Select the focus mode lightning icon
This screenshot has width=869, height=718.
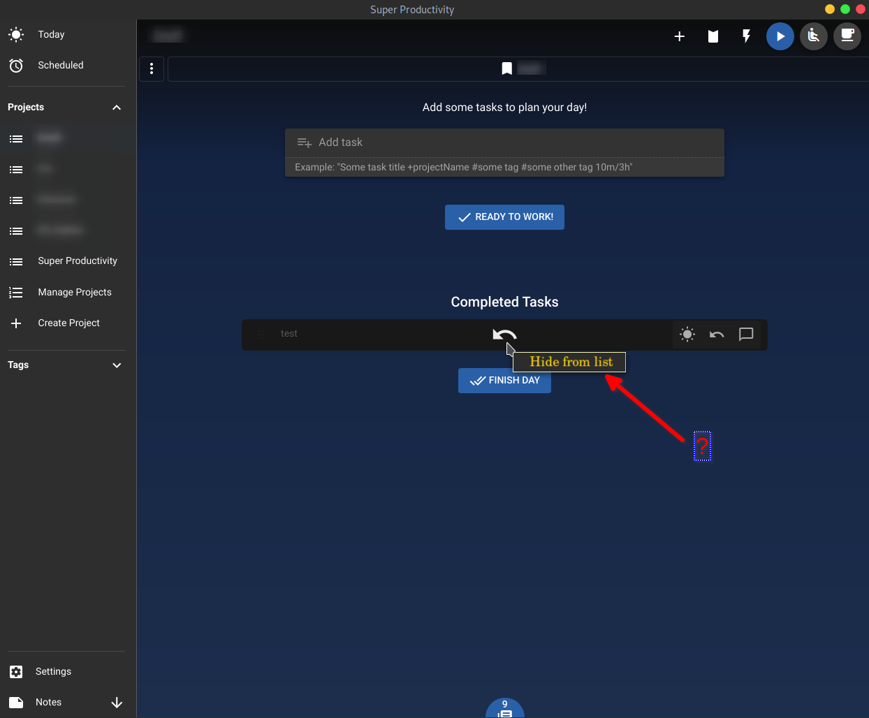(746, 36)
